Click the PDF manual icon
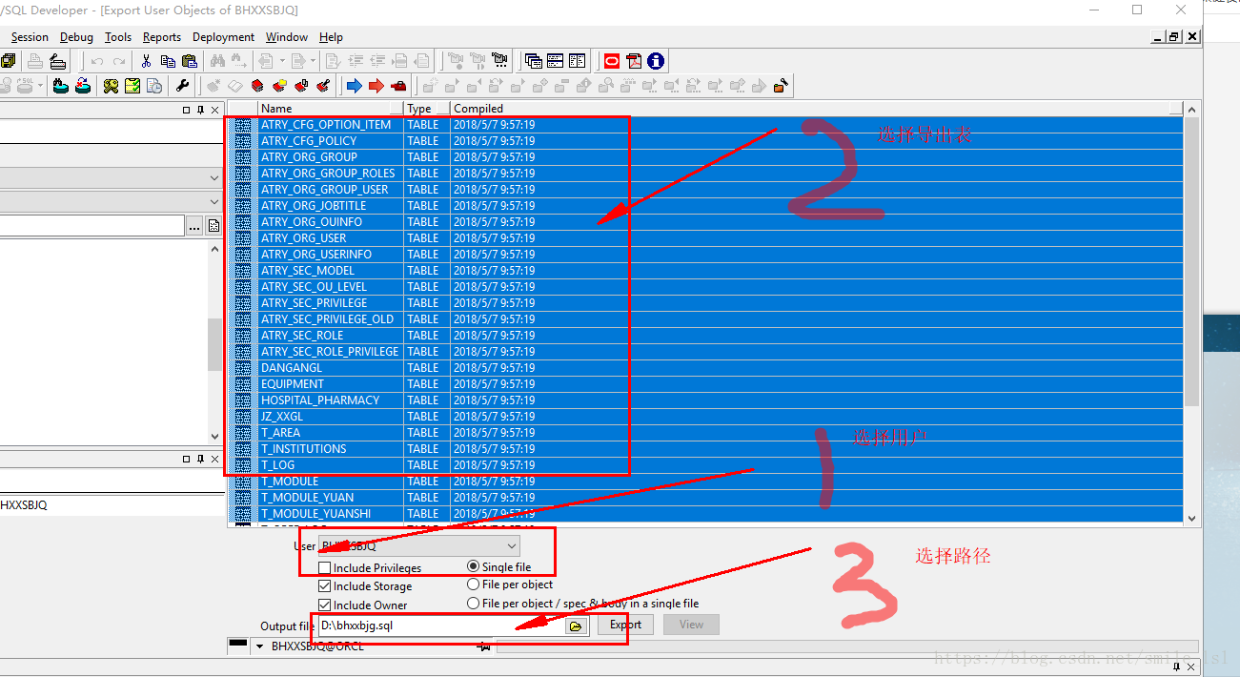This screenshot has width=1240, height=677. pos(634,61)
